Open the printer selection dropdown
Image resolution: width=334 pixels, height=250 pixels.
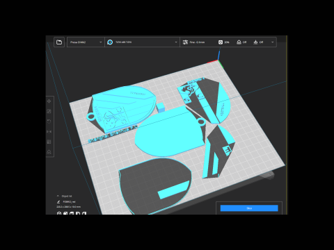86,42
